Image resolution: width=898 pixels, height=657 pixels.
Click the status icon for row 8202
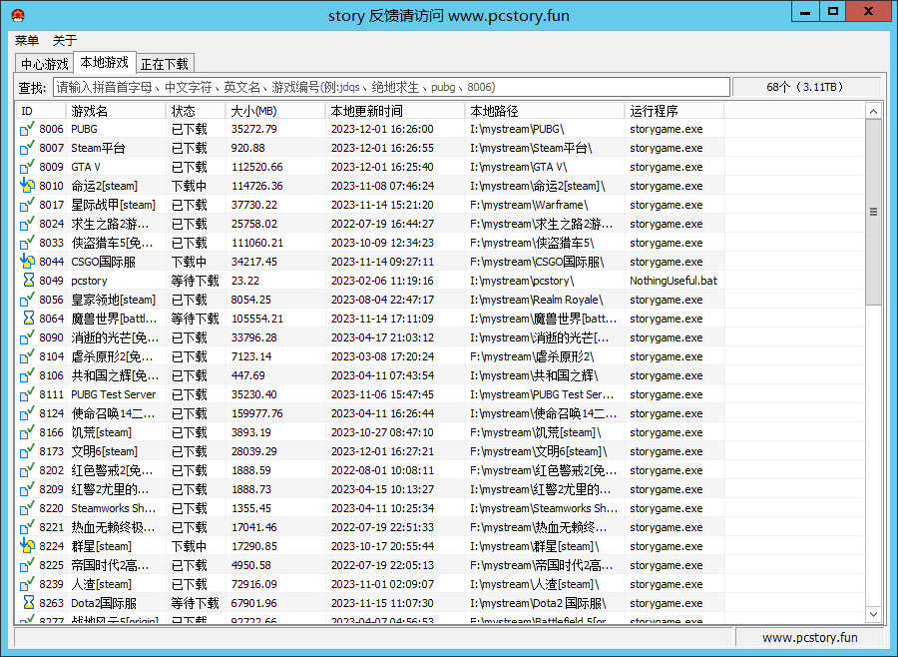coord(27,470)
